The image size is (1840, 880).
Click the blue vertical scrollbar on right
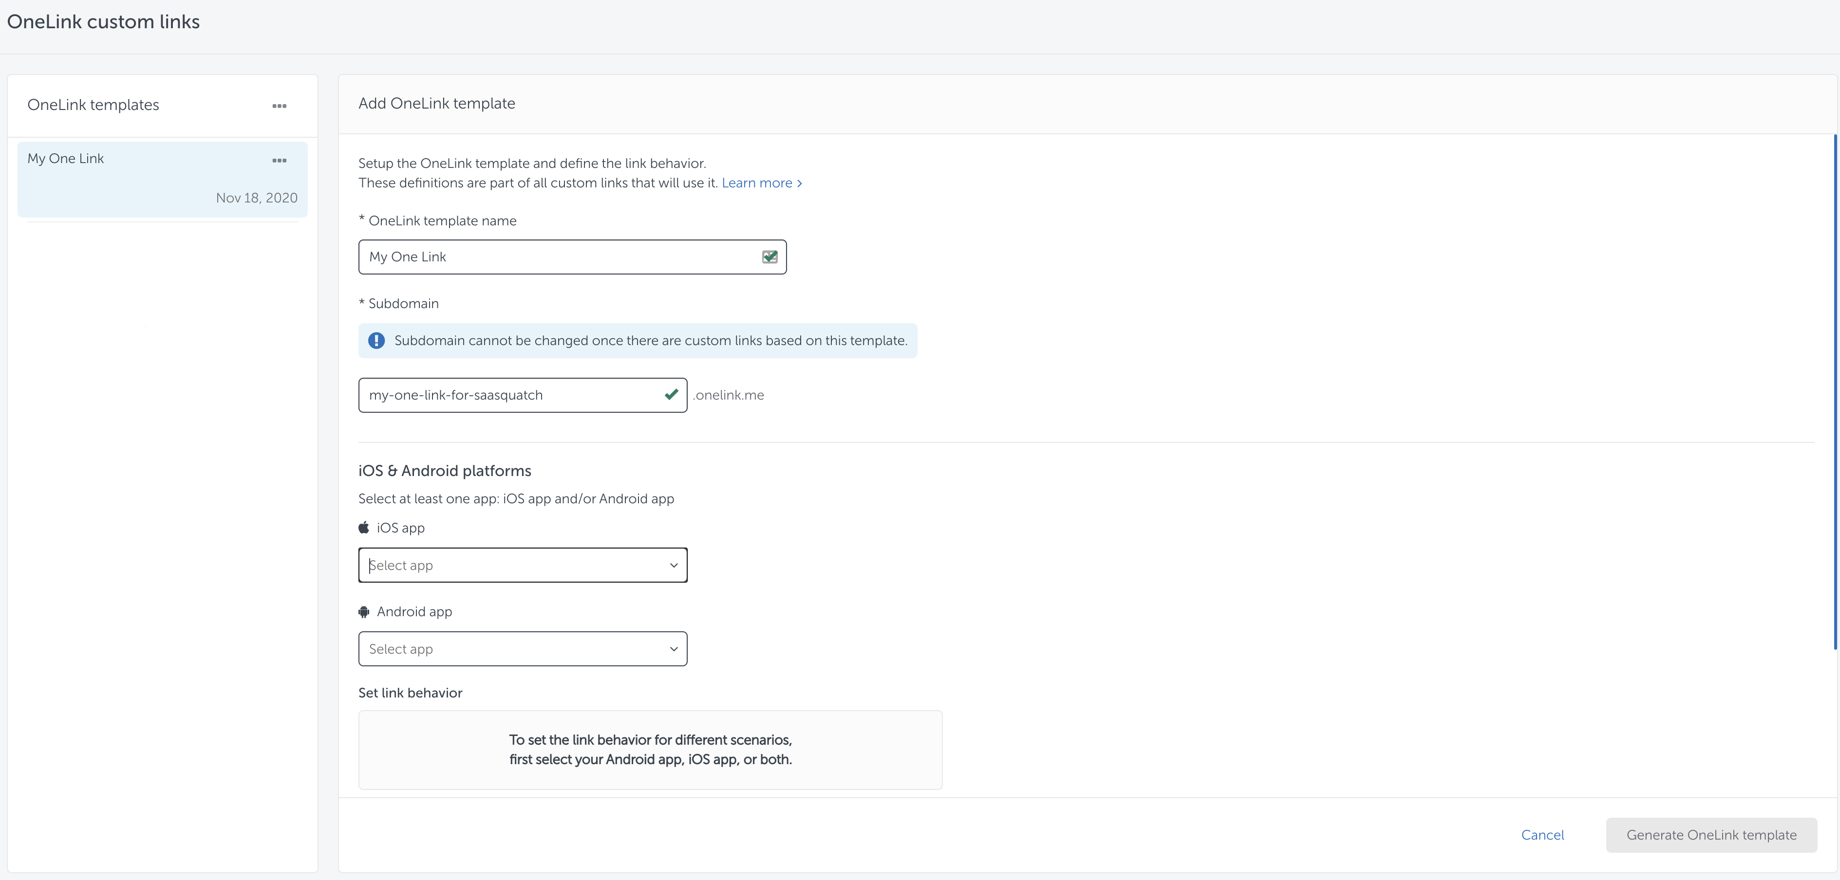click(x=1834, y=391)
